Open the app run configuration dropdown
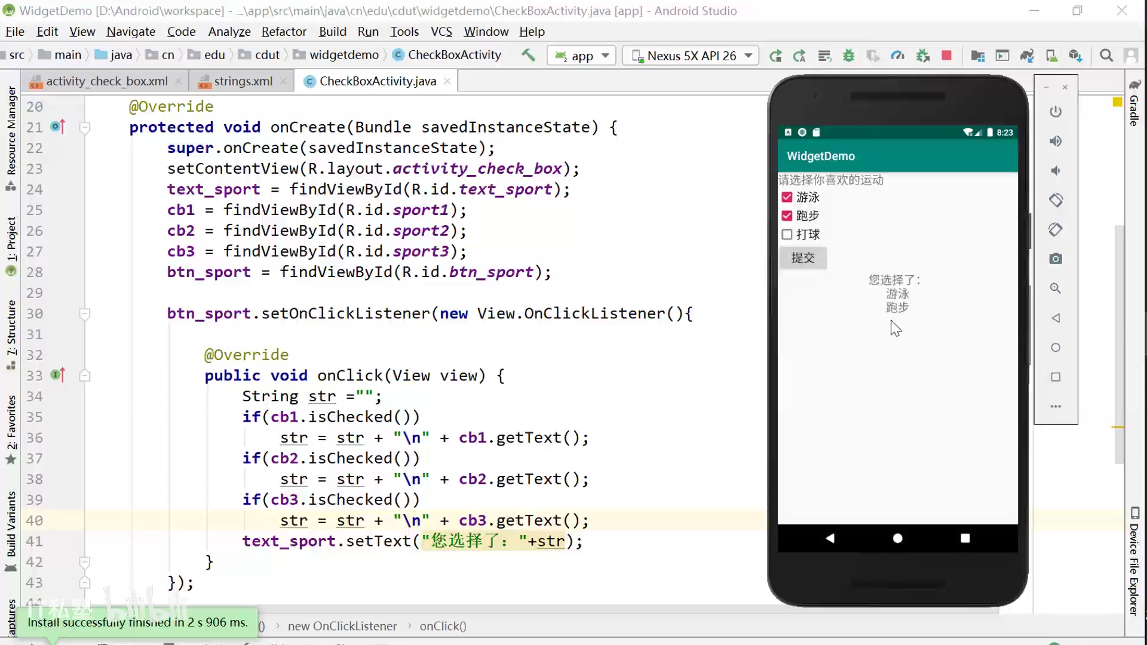Image resolution: width=1147 pixels, height=645 pixels. [581, 56]
